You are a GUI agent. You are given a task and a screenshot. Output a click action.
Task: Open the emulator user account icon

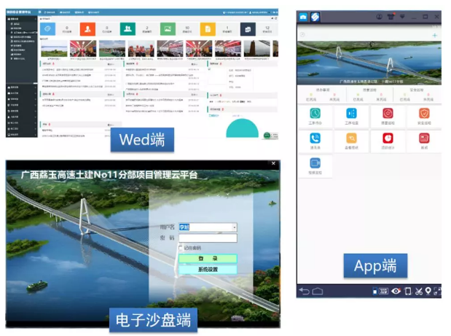380,17
